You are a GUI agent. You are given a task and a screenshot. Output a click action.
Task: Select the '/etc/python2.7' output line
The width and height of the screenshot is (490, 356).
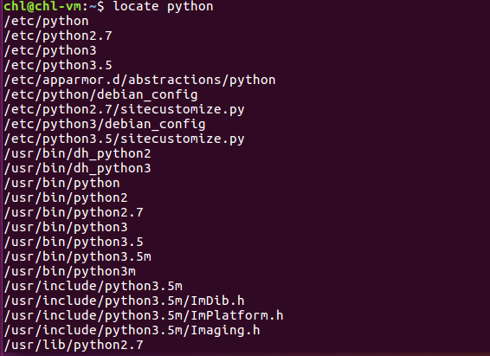58,36
